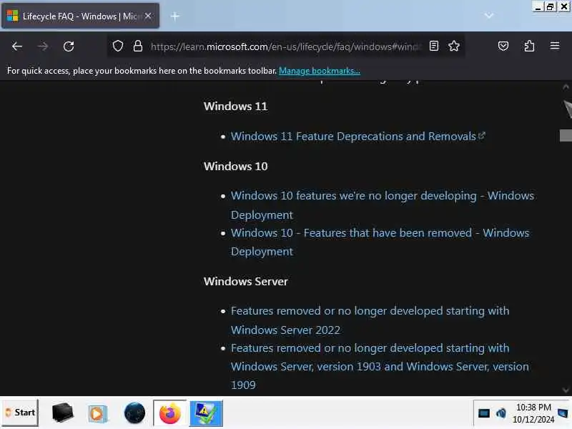The width and height of the screenshot is (572, 429).
Task: Open Features removed starting with Windows Server 2022
Action: click(x=370, y=320)
